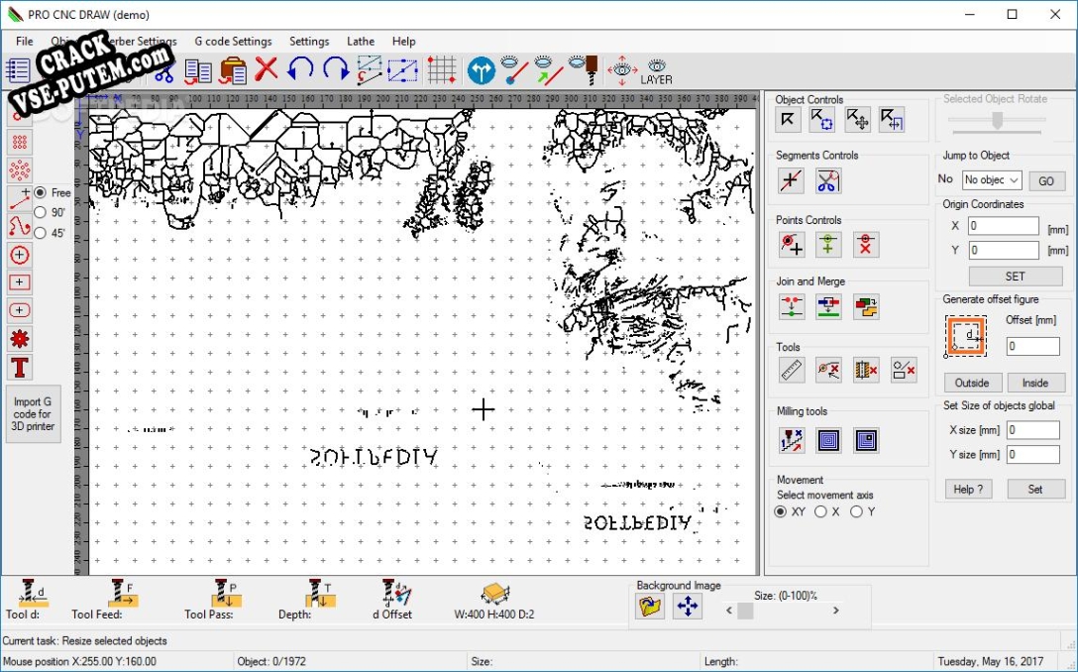Choose X-only movement axis
Image resolution: width=1078 pixels, height=672 pixels.
(x=820, y=511)
